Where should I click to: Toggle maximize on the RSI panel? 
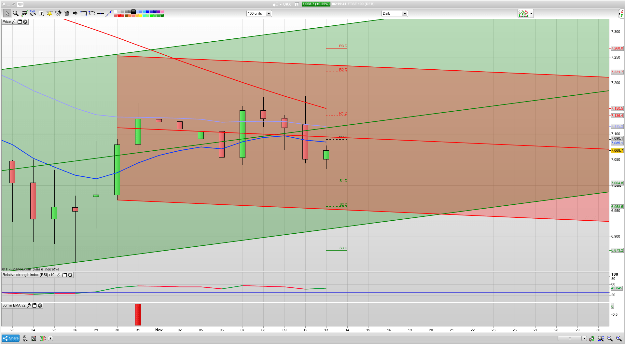[x=64, y=275]
